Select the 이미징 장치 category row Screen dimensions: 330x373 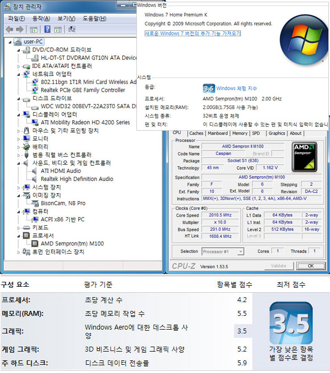tap(47, 195)
